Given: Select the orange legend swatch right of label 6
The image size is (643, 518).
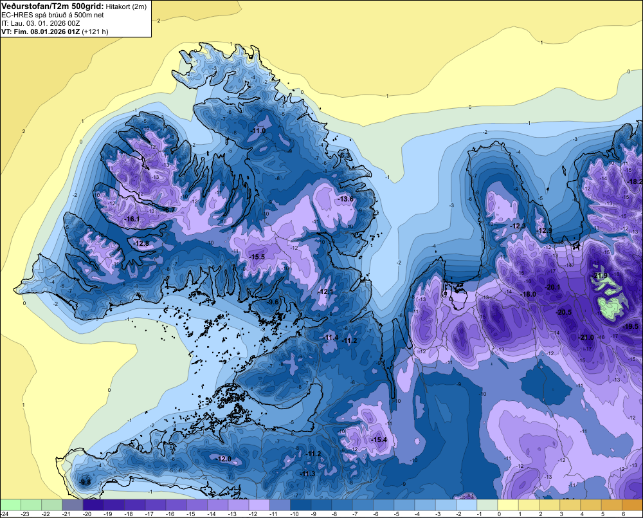Looking at the screenshot, I should pos(632,504).
